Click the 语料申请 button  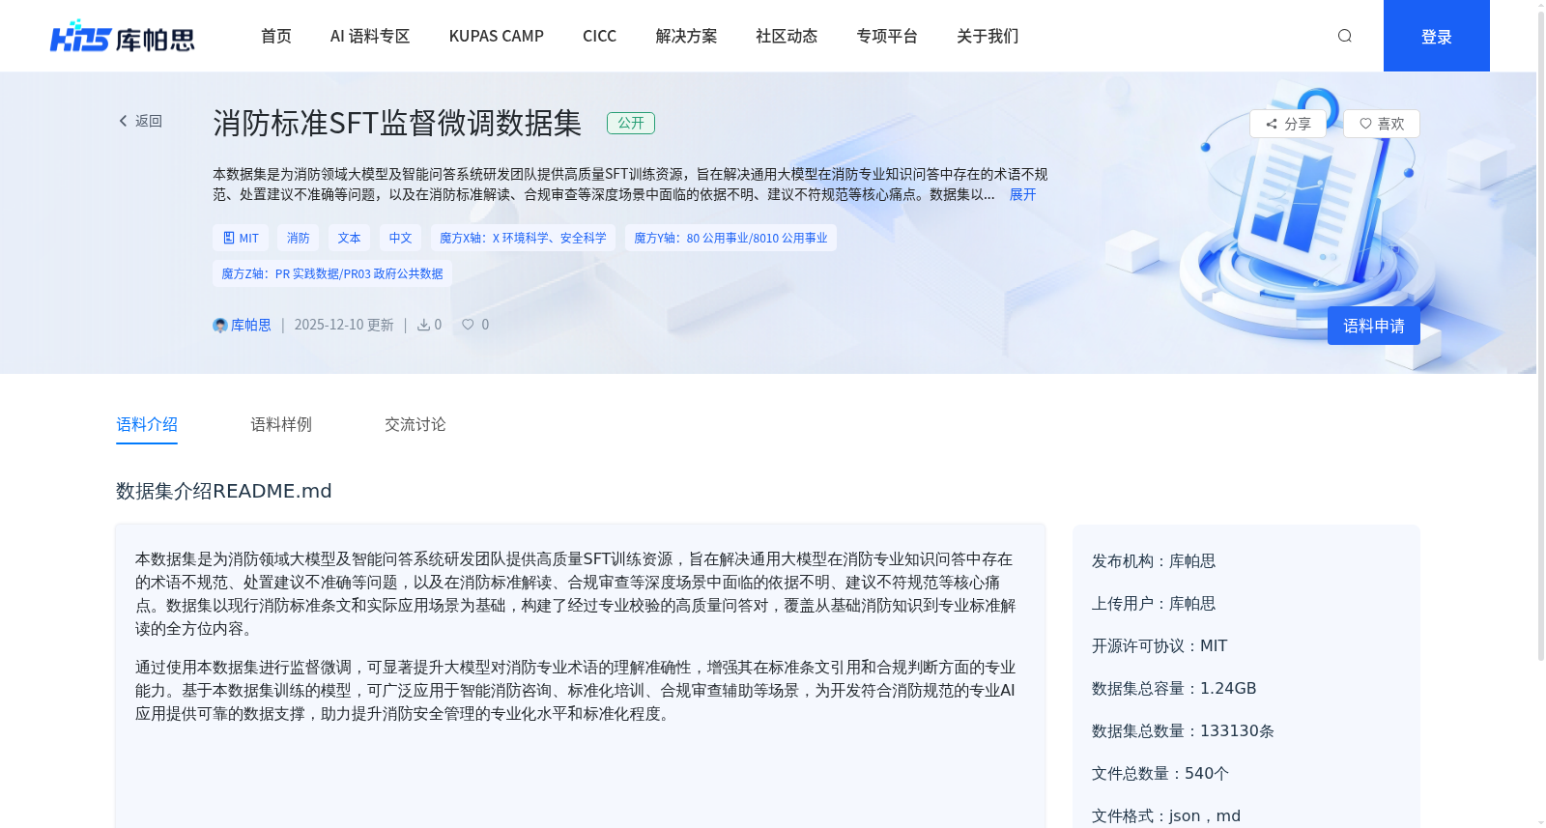1374,326
